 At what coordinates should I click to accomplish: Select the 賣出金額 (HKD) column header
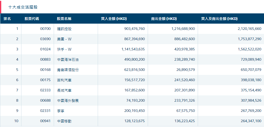164,19
